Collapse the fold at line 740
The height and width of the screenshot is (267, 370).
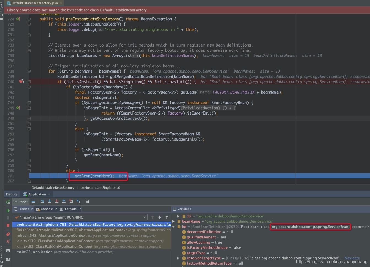(29, 81)
